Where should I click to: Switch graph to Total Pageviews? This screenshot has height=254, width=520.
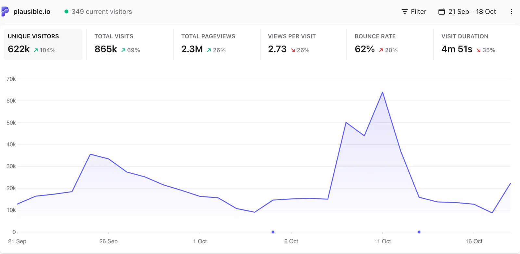(217, 44)
